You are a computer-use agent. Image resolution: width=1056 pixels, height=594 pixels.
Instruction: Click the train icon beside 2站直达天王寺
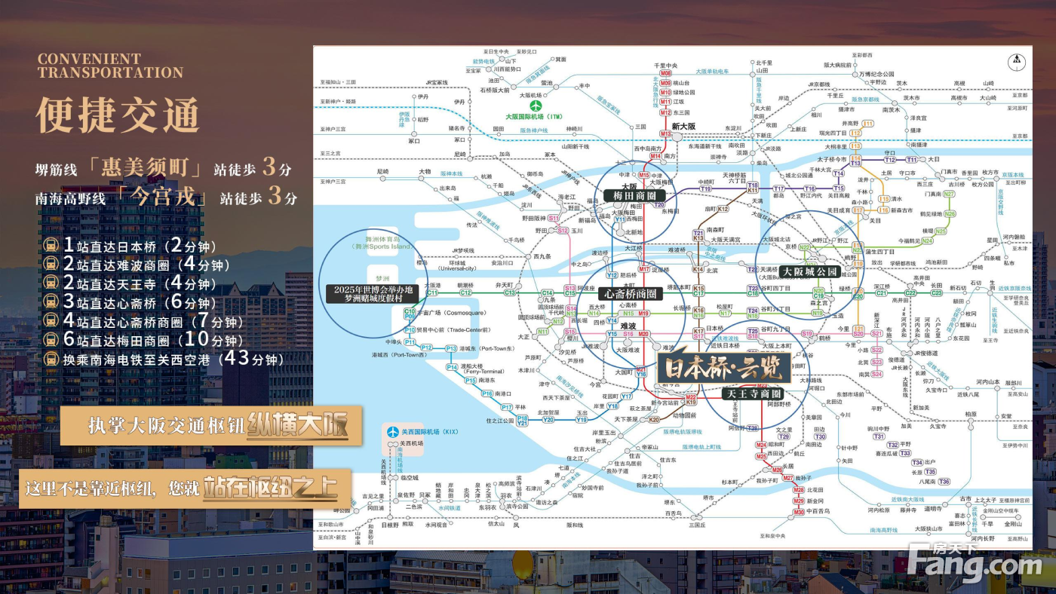point(51,283)
